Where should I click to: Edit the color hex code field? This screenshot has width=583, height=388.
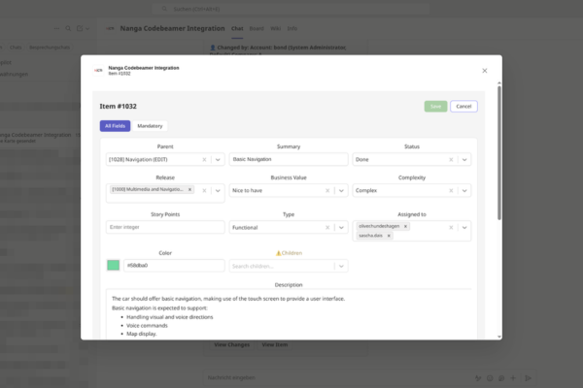[174, 266]
